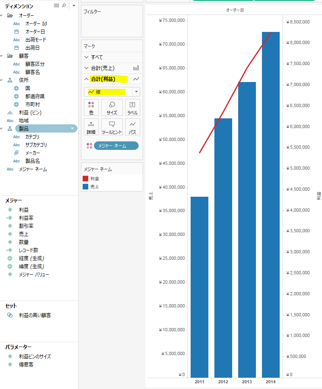Viewport: 322px width, 389px height.
Task: Click the 2012 label on the x-axis
Action: pyautogui.click(x=223, y=382)
